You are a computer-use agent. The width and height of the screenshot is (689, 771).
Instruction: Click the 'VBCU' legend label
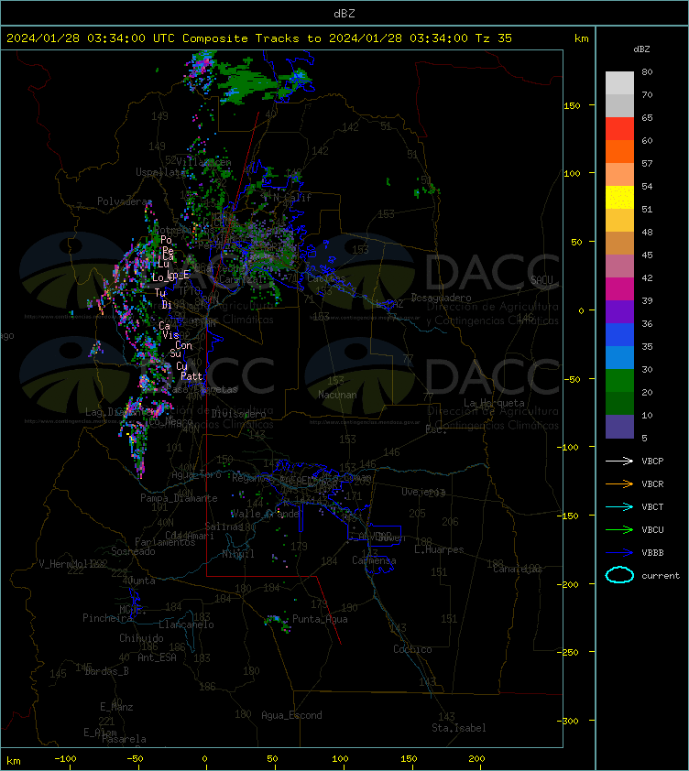tap(652, 529)
